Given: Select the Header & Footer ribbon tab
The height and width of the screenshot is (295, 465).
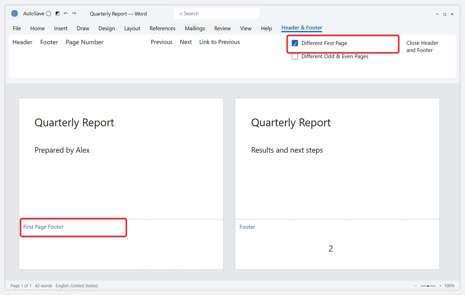Looking at the screenshot, I should pyautogui.click(x=302, y=28).
